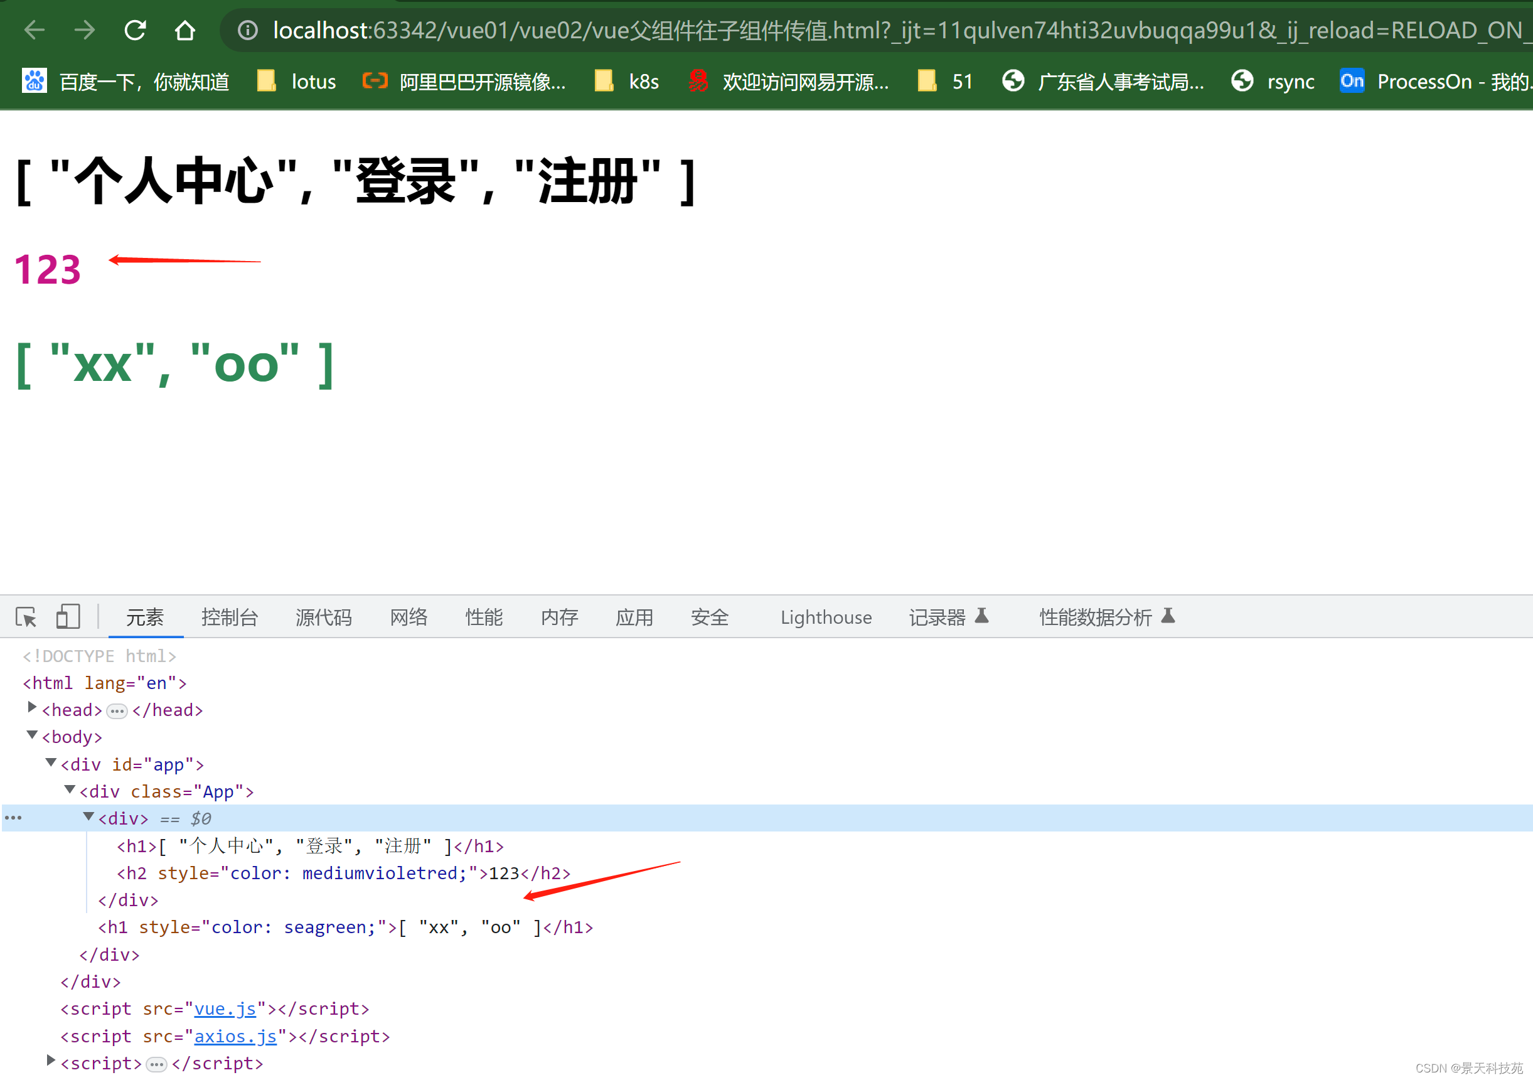
Task: Switch to the 内存 tab
Action: pos(560,617)
